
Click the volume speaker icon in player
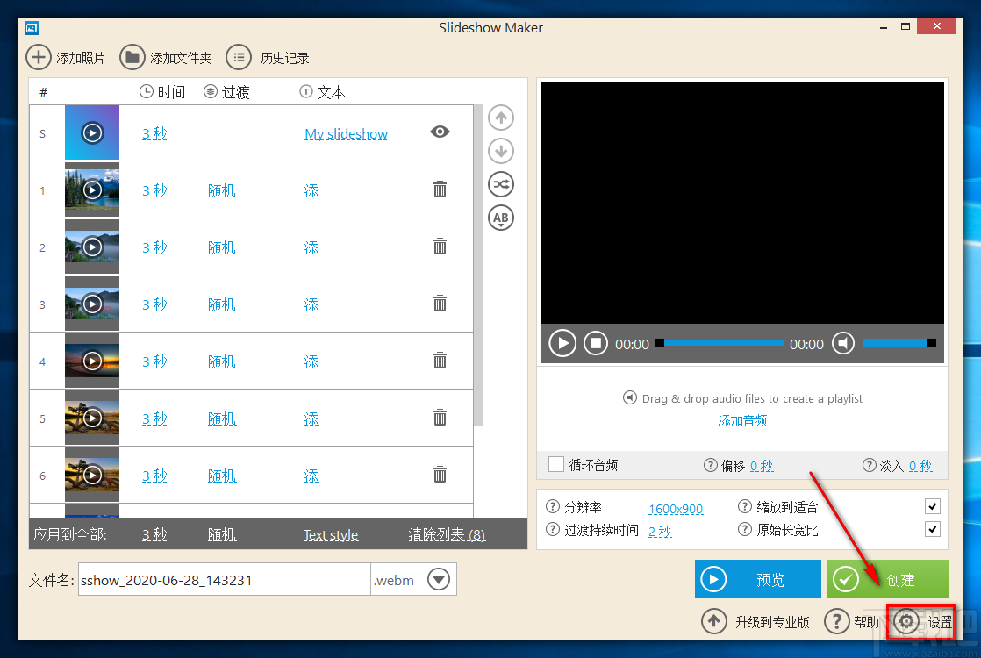(x=843, y=343)
